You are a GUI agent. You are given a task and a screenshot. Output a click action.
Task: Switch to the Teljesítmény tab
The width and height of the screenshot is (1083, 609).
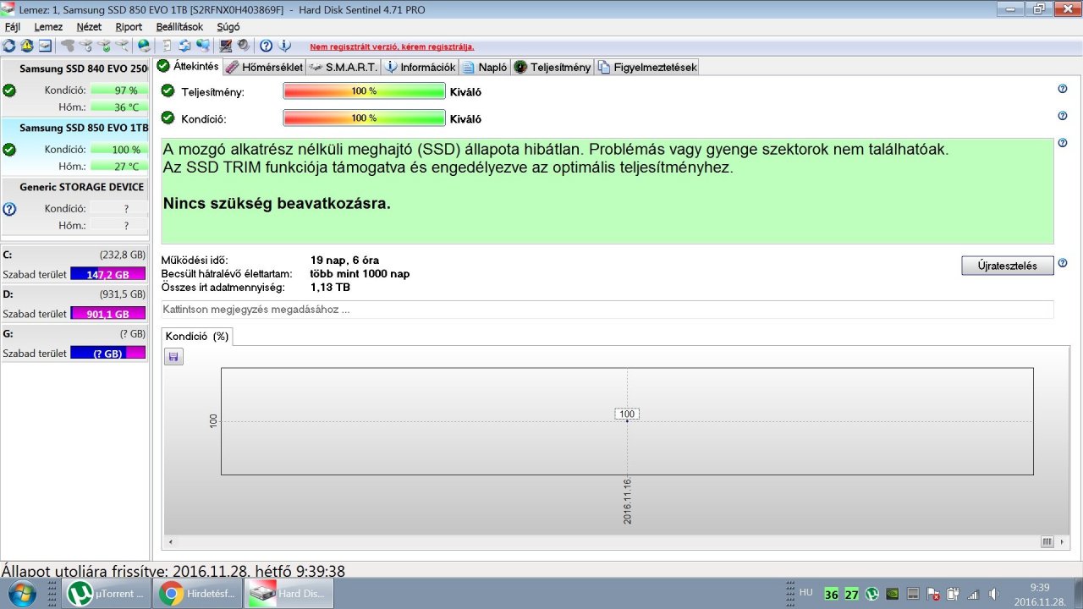click(x=552, y=67)
